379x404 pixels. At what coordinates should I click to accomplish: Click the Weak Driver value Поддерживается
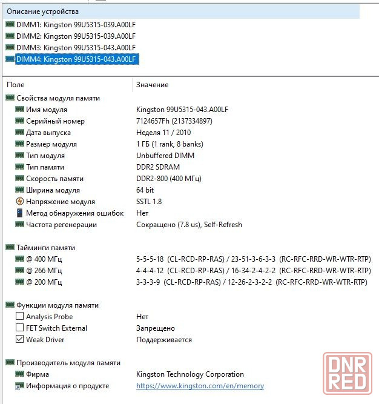tap(164, 340)
